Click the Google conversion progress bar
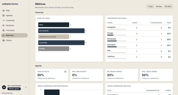The image size is (178, 95). pyautogui.click(x=116, y=35)
